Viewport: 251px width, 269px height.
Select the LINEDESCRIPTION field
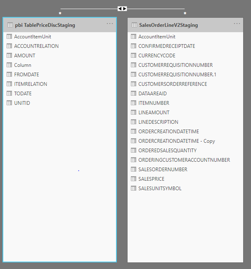point(158,122)
